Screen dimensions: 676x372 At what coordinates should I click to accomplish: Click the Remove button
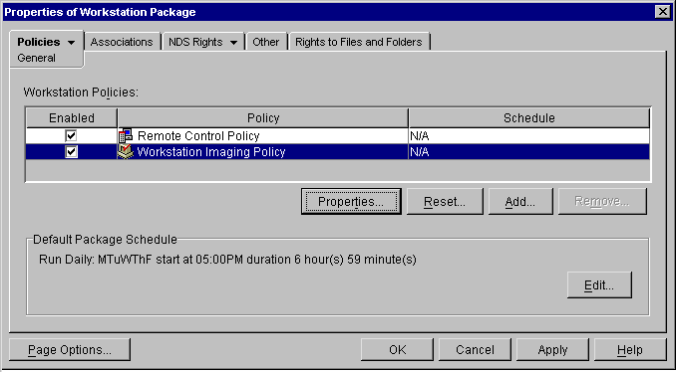coord(602,201)
